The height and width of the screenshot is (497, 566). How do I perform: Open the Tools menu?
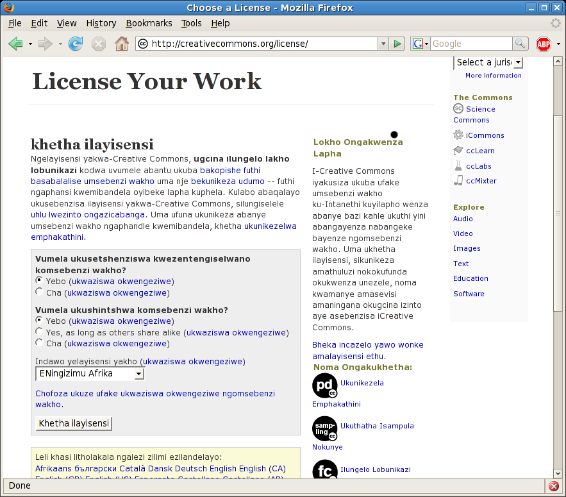[191, 23]
